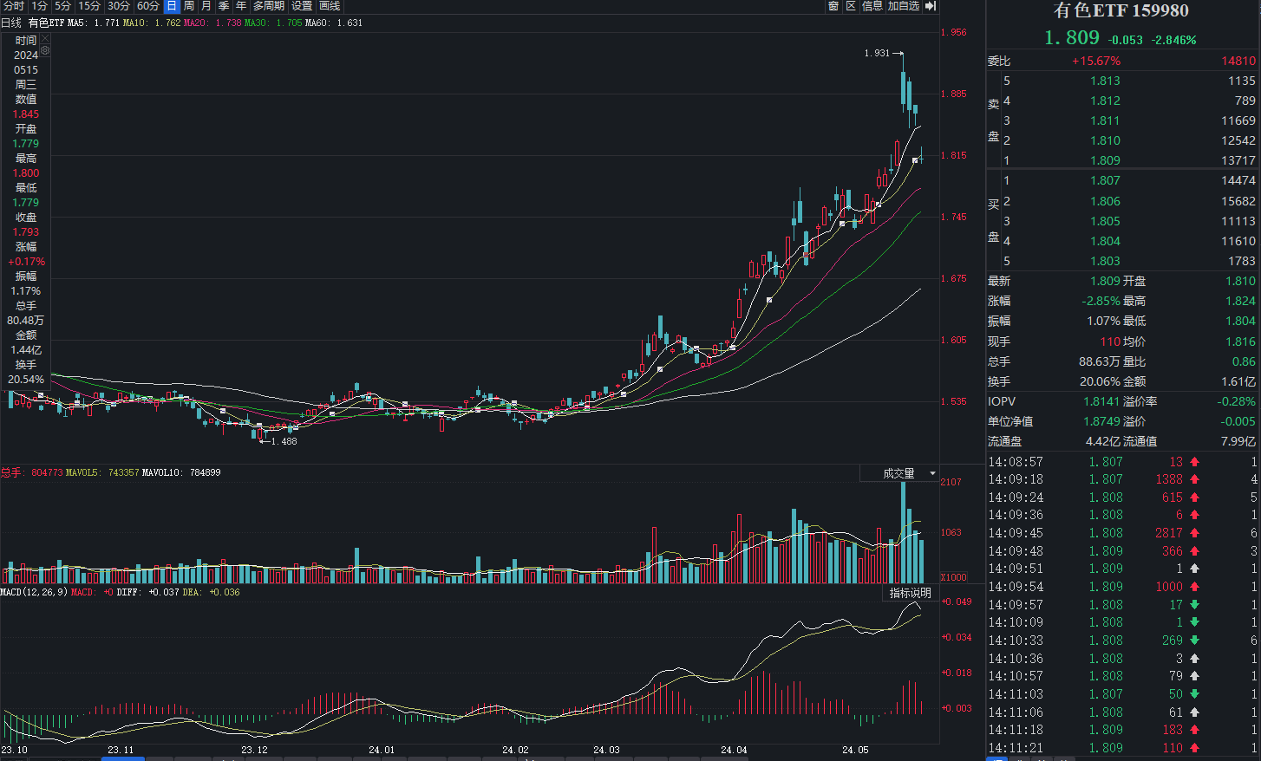Select the 1分 period tab
Viewport: 1261px width, 761px height.
tap(40, 6)
